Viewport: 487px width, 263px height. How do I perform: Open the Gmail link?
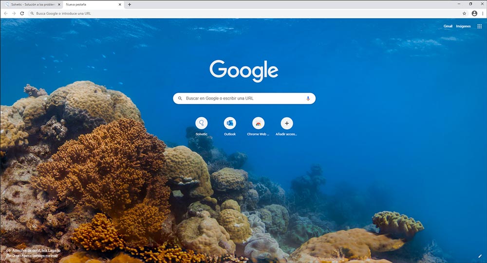point(448,26)
